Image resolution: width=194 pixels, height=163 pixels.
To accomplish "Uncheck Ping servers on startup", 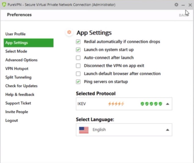I will [x=79, y=82].
